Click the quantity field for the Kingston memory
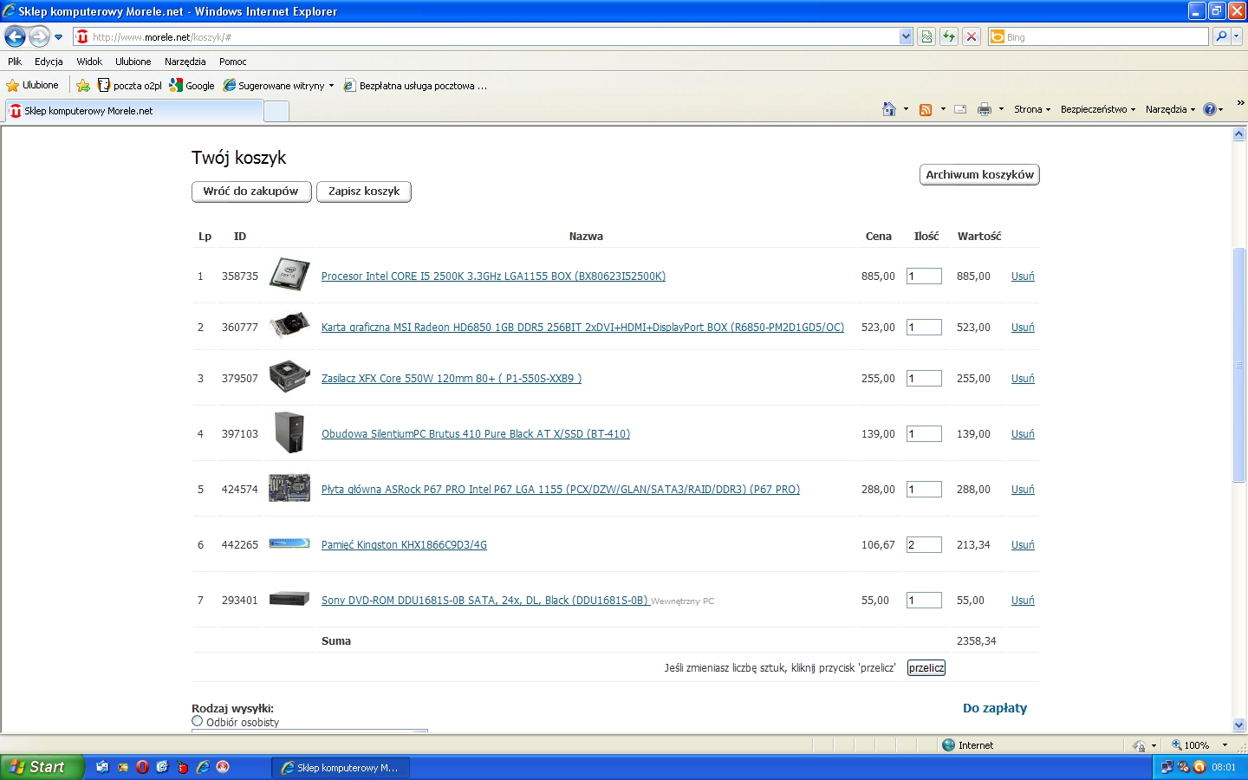The height and width of the screenshot is (780, 1248). (x=924, y=545)
